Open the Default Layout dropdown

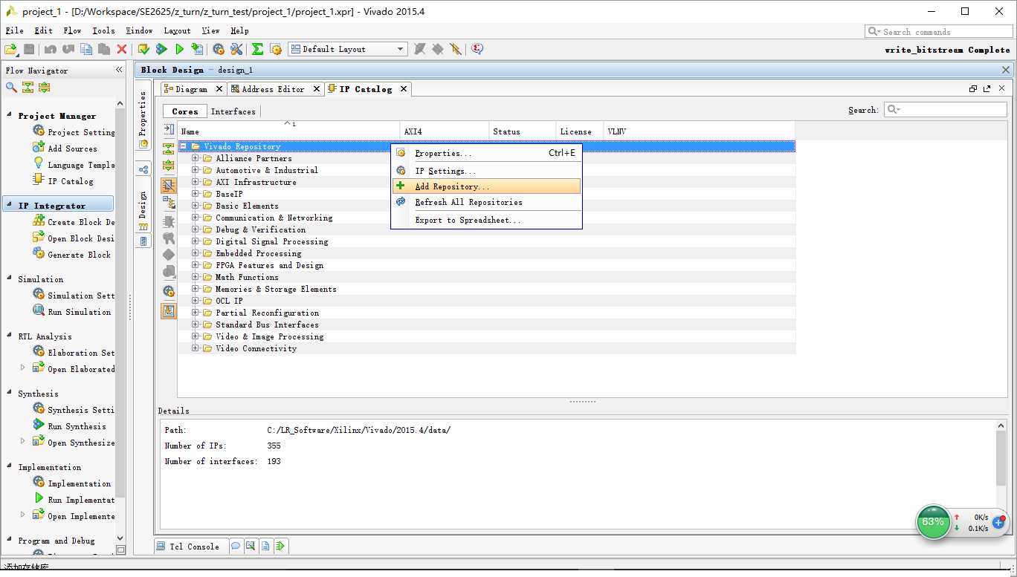(x=347, y=49)
